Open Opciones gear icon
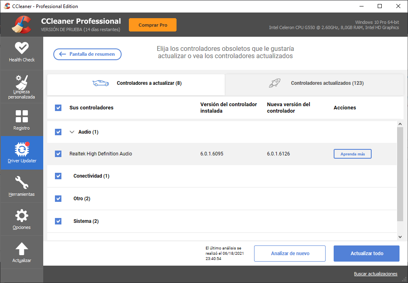 pos(21,216)
